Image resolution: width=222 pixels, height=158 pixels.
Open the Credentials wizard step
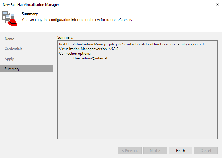(14, 49)
